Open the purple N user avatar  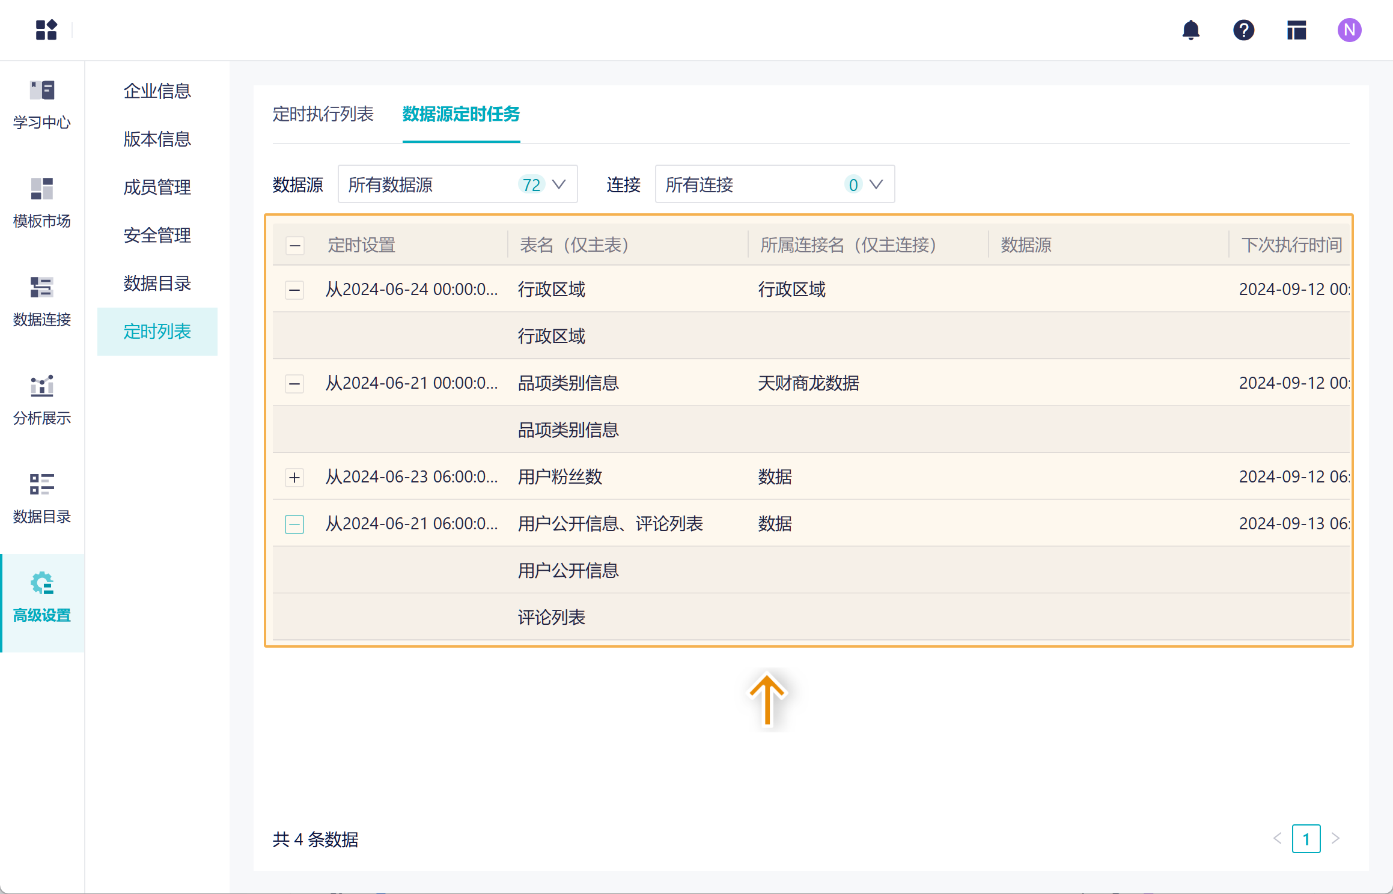pos(1349,30)
